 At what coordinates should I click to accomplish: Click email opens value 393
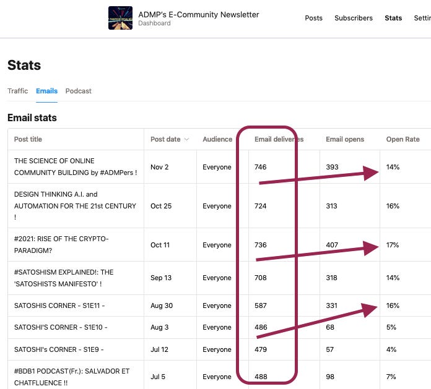tap(332, 167)
